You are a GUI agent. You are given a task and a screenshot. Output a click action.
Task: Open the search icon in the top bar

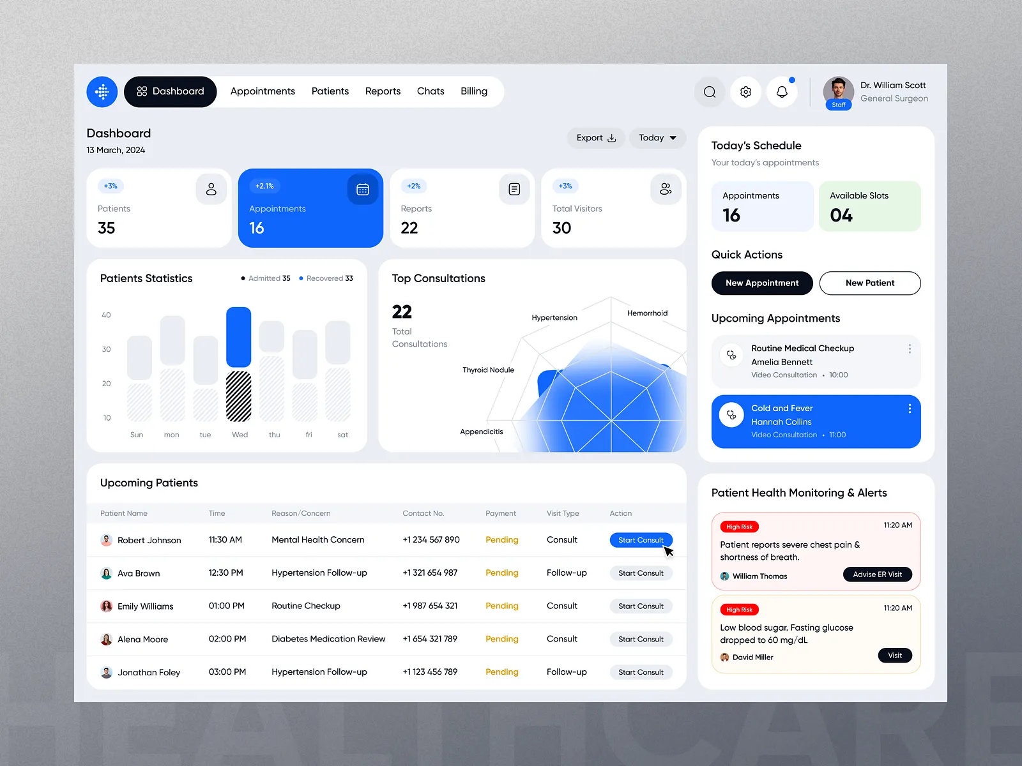[709, 92]
